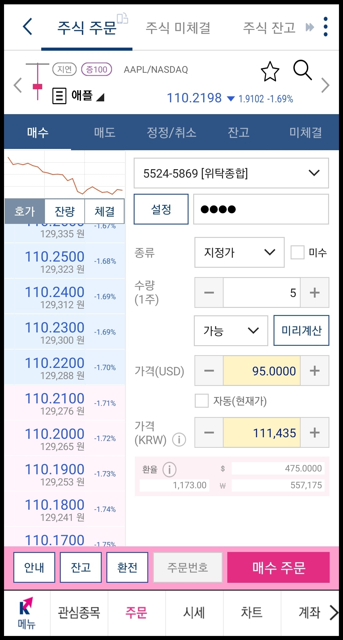The image size is (343, 640).
Task: Switch to 주식 잔고 tab
Action: point(269,28)
